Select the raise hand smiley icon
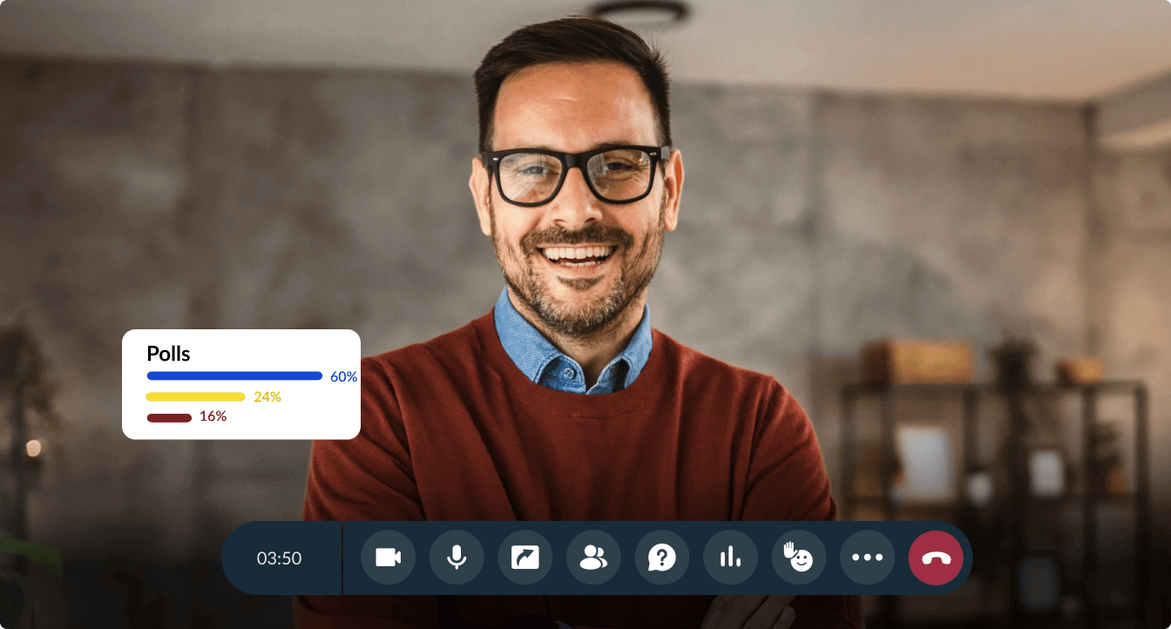Screen dimensions: 1171x629 pyautogui.click(x=799, y=558)
